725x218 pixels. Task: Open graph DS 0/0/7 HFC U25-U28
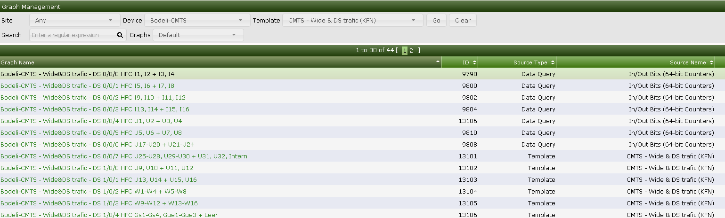tap(124, 156)
